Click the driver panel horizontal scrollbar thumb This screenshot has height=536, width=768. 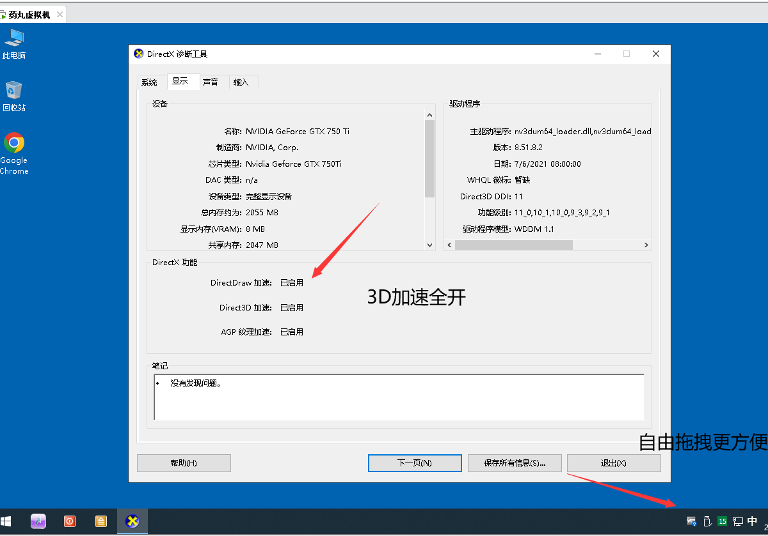tap(514, 245)
